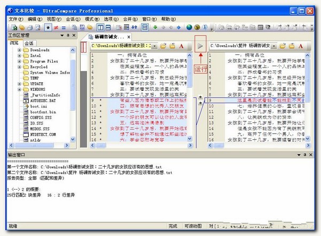Click the run compare play button
The height and width of the screenshot is (236, 321).
(200, 46)
